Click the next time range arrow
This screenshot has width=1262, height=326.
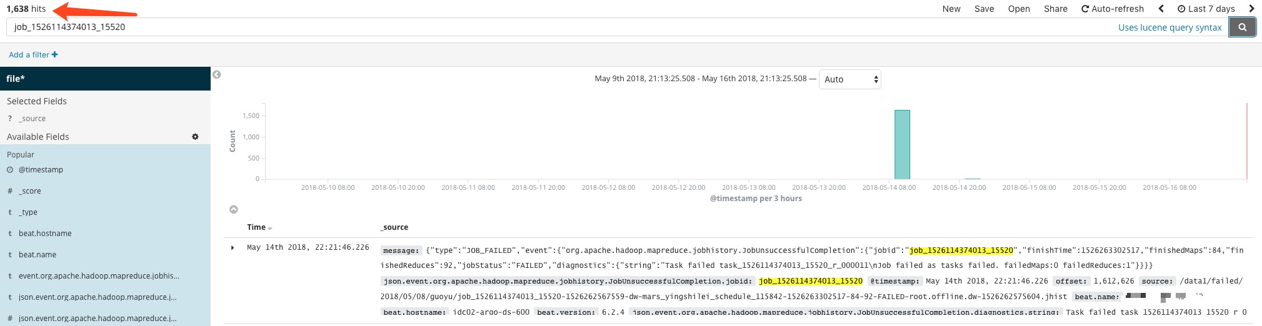pos(1251,9)
